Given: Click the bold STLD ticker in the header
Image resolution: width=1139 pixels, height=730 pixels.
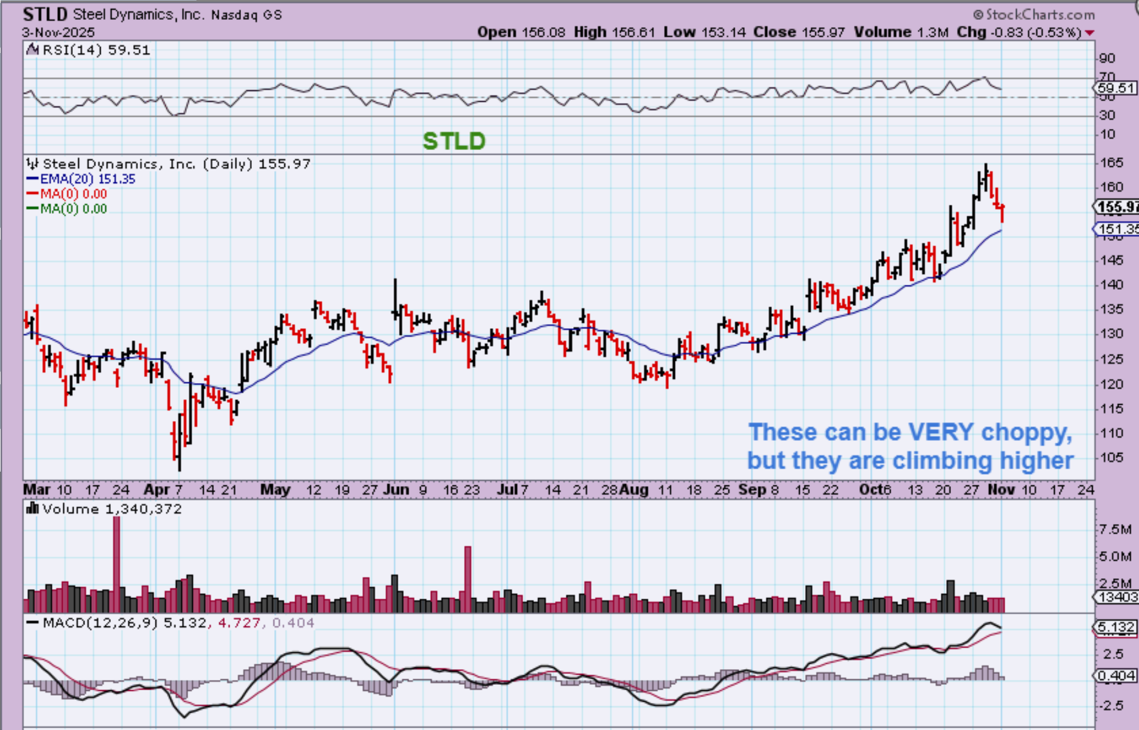Looking at the screenshot, I should (45, 14).
